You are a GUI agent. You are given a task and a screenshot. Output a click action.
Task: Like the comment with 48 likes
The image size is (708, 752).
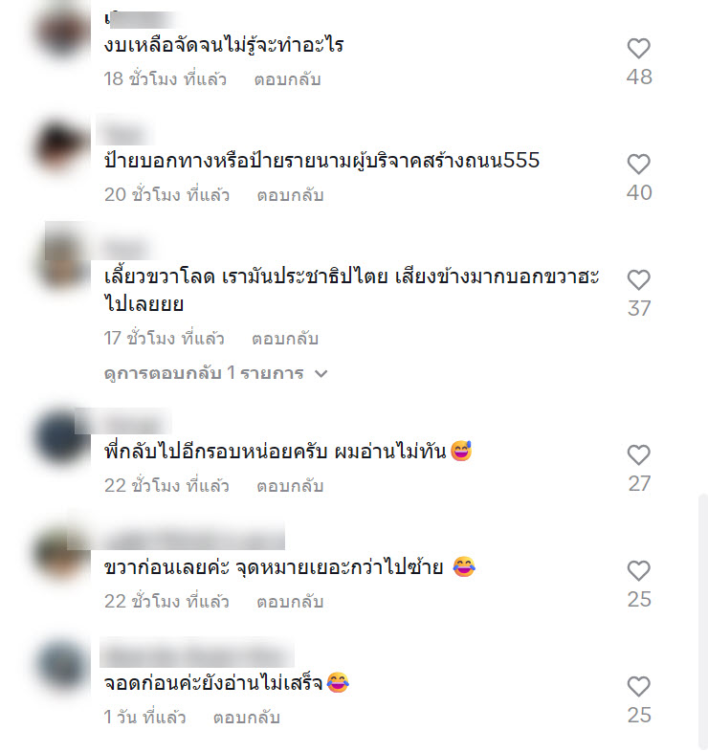(x=638, y=49)
